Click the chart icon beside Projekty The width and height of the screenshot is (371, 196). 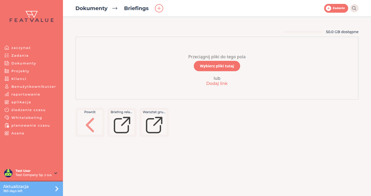(7, 71)
